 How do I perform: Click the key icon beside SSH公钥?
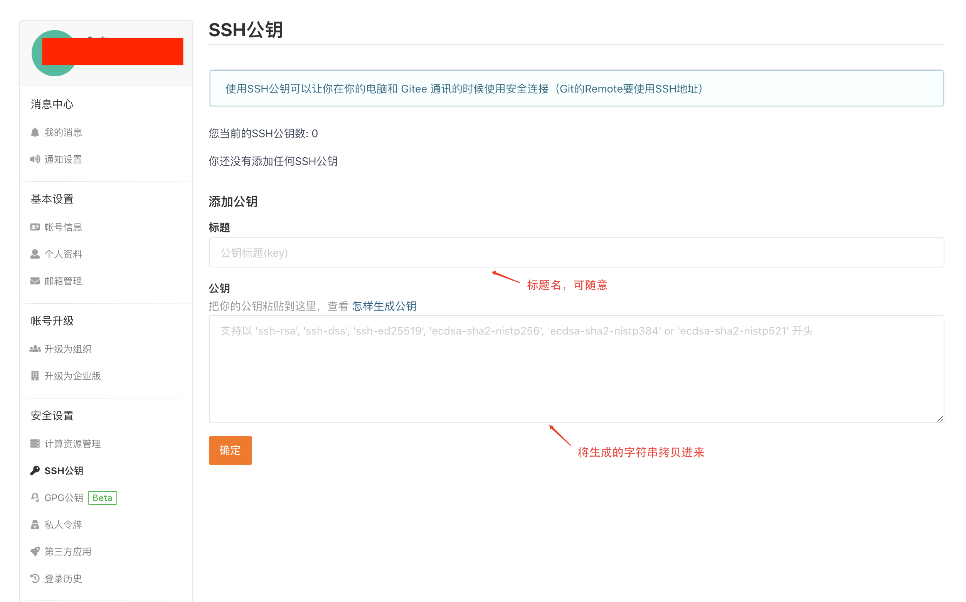[35, 471]
